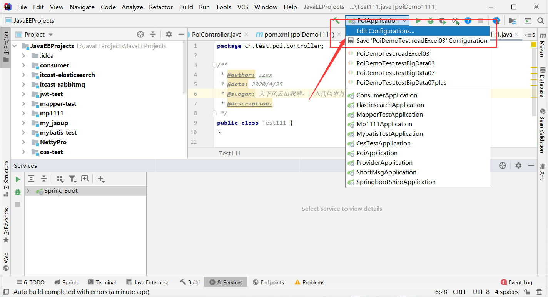
Task: Toggle the Z: Structure tool window button
Action: 6,179
